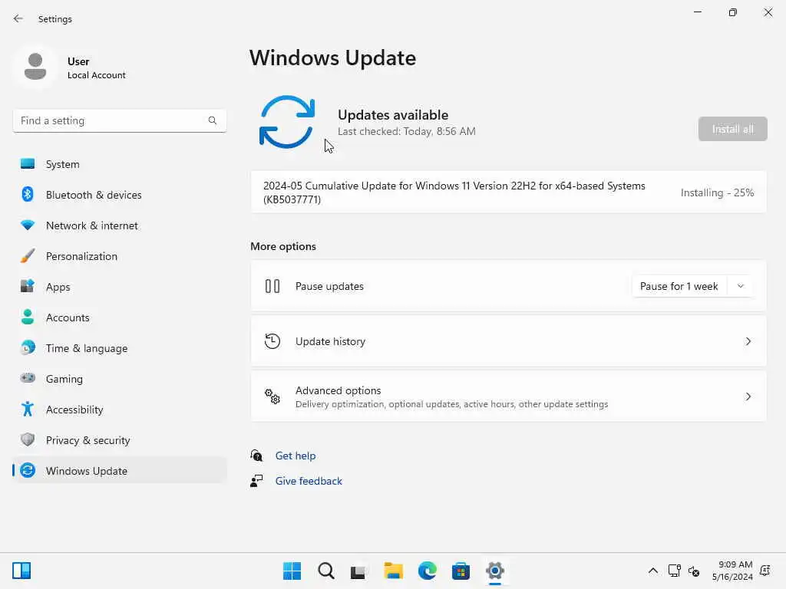
Task: Open Gaming settings
Action: [x=119, y=379]
